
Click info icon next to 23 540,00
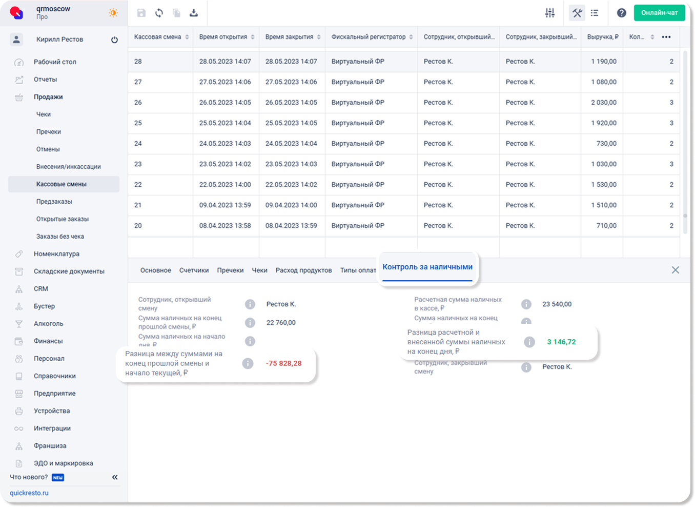[x=526, y=304]
